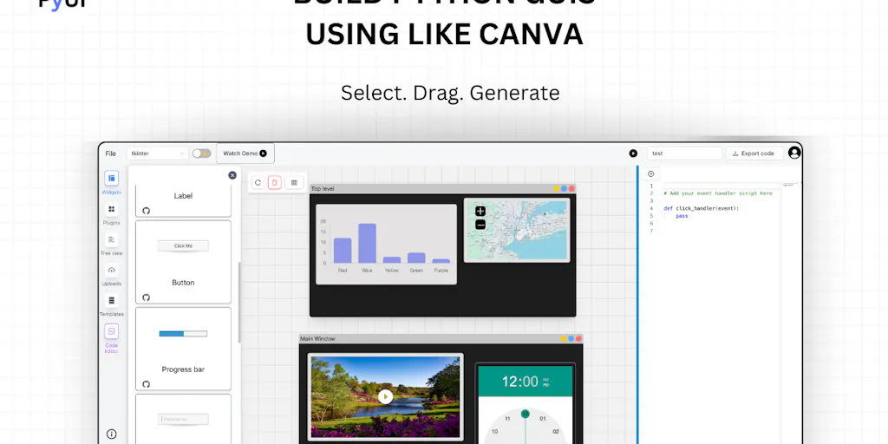Open the File menu
Screen dimensions: 888x444
coord(110,153)
